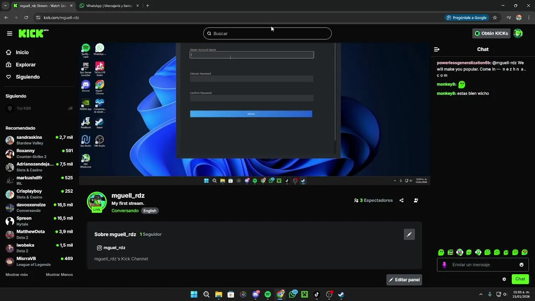Switch to the WhatsApp browser tab
The height and width of the screenshot is (301, 535).
click(x=109, y=6)
